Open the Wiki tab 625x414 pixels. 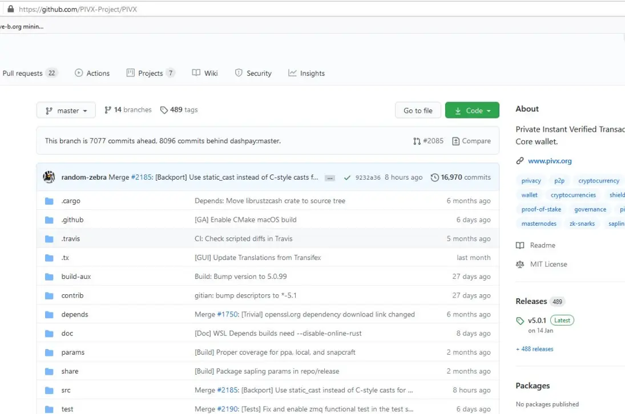205,73
